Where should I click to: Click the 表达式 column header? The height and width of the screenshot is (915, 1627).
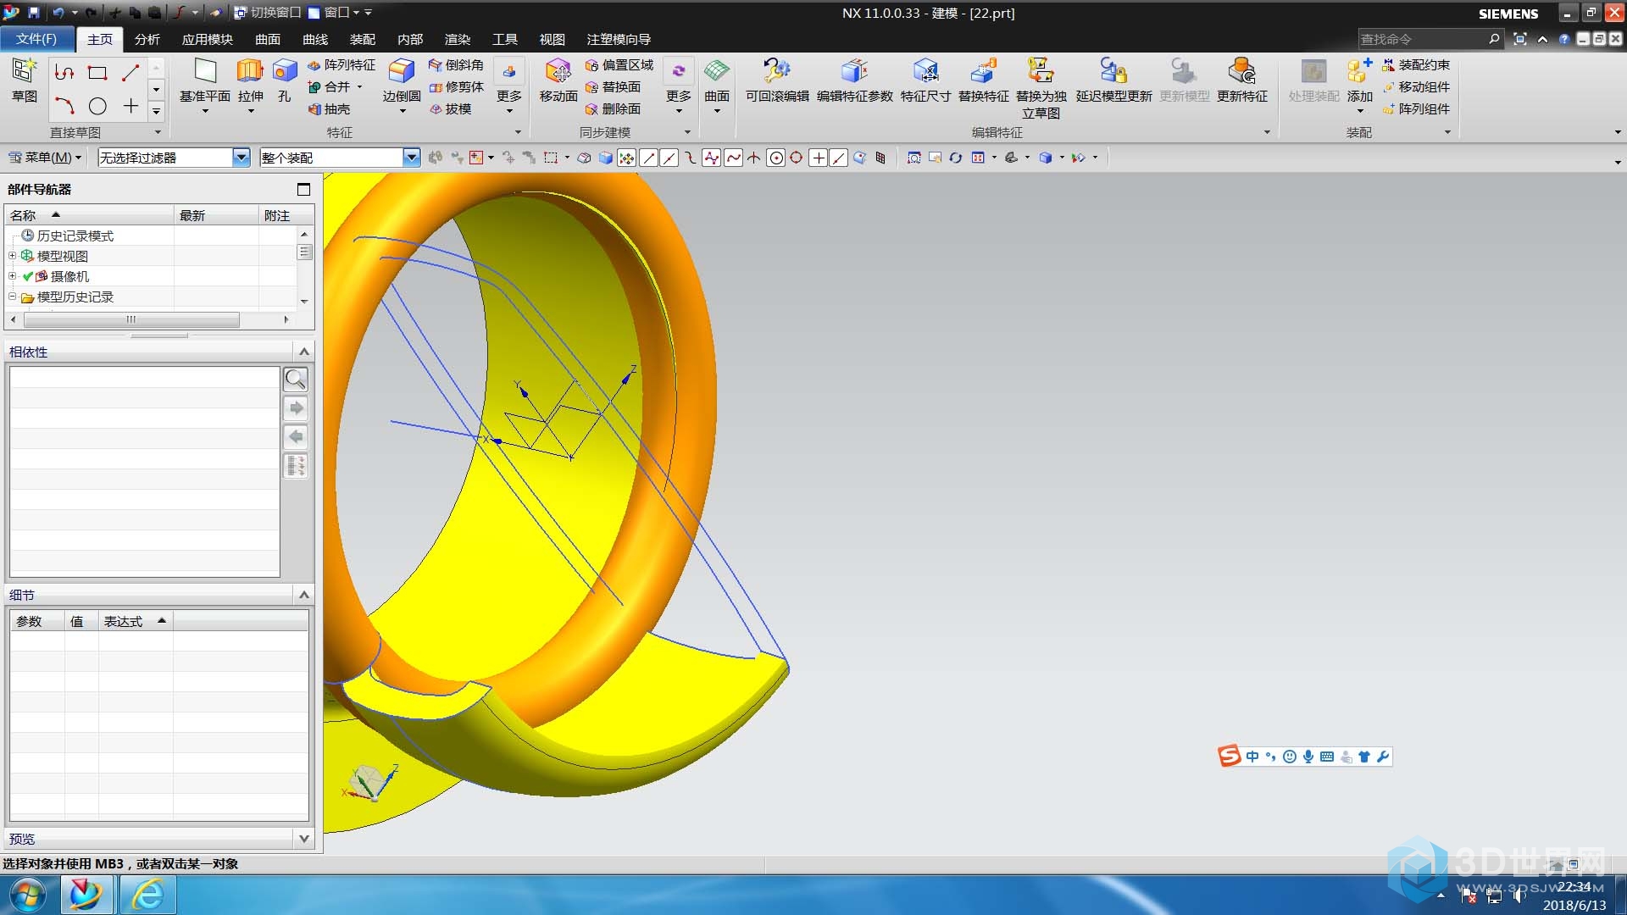coord(136,622)
